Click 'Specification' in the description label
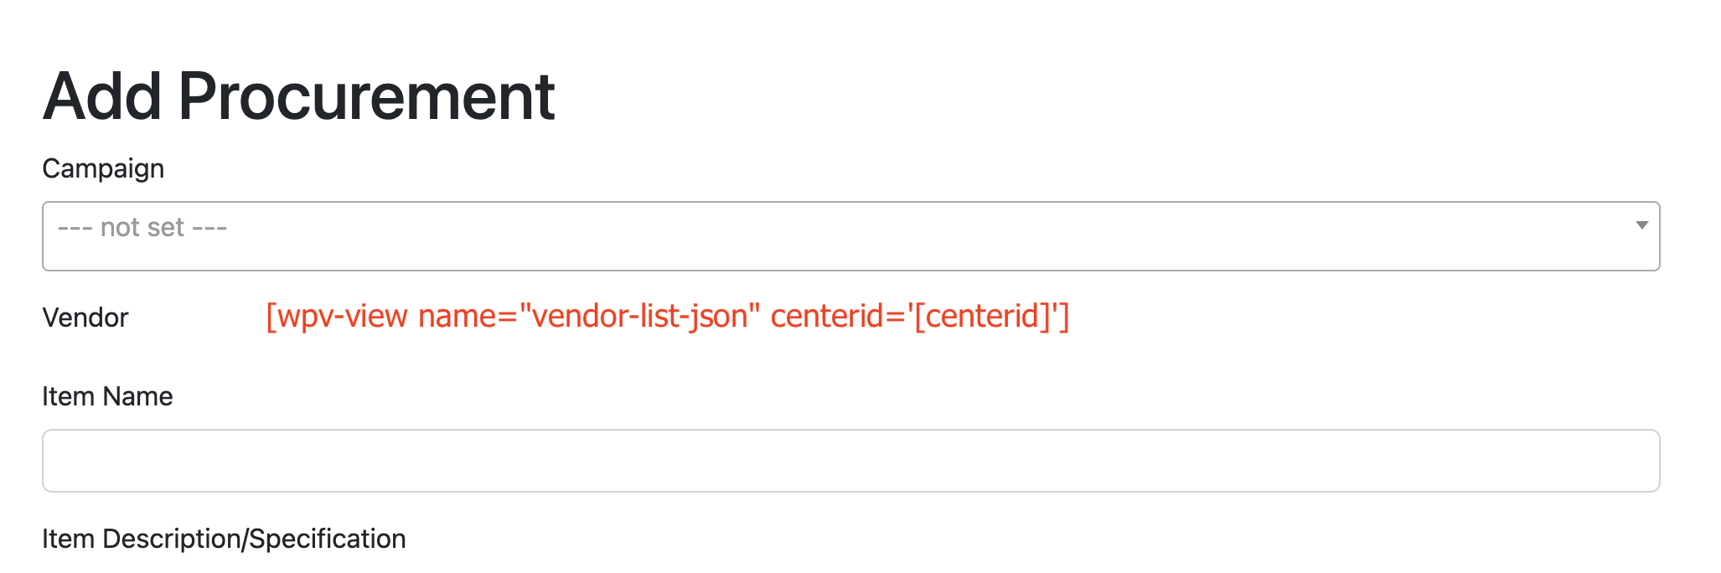 point(328,539)
